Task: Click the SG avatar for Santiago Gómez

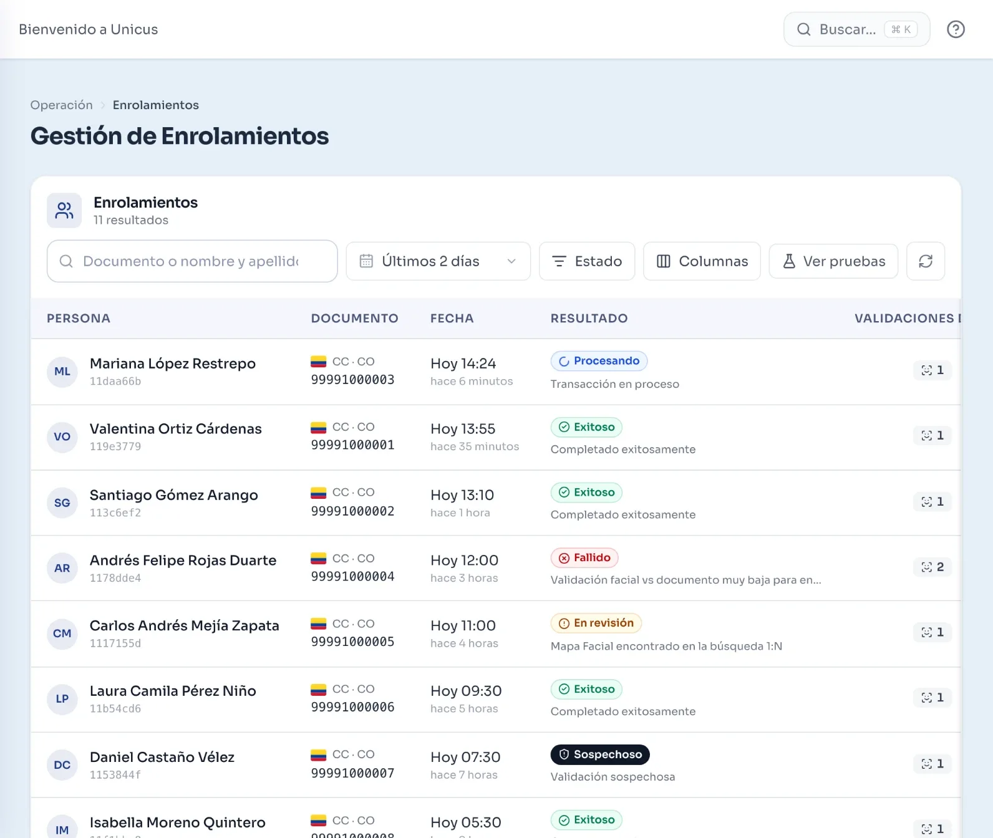Action: tap(62, 503)
